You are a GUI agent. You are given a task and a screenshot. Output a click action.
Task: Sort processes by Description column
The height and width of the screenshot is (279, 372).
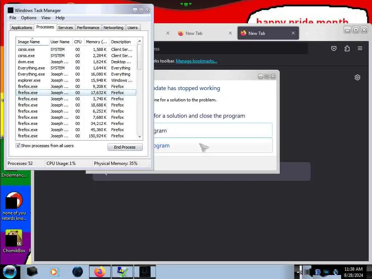[123, 42]
